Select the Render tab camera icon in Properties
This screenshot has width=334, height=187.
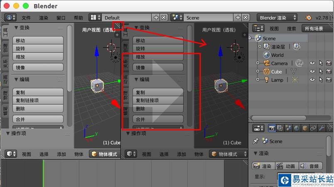[x=272, y=128]
